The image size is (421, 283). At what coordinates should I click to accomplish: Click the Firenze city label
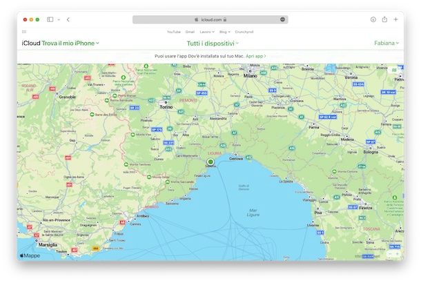click(x=366, y=208)
